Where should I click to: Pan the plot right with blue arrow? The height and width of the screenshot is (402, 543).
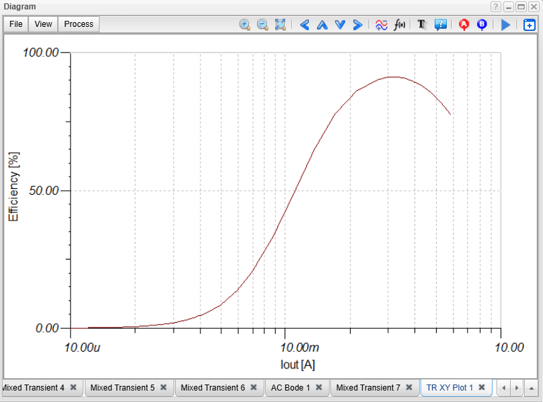tap(357, 25)
